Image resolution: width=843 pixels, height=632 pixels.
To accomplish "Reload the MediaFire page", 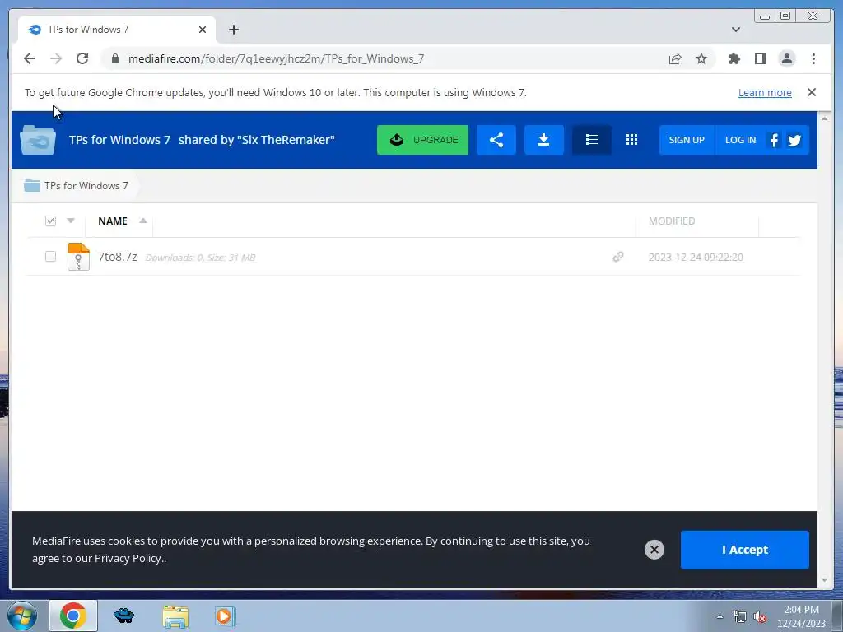I will tap(82, 58).
